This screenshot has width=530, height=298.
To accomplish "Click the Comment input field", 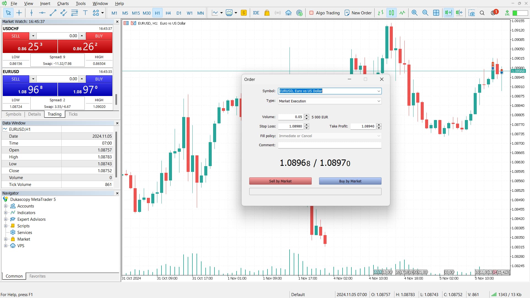I will pyautogui.click(x=330, y=145).
